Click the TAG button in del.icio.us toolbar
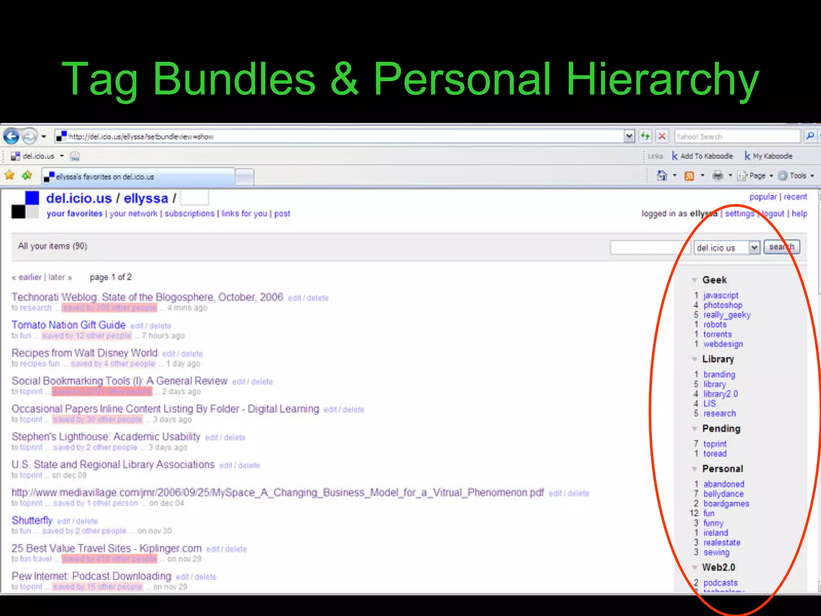The width and height of the screenshot is (821, 616). [x=75, y=156]
